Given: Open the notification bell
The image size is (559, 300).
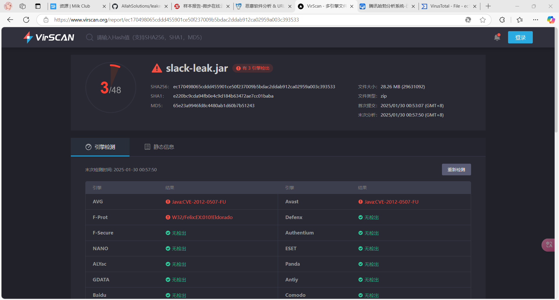Looking at the screenshot, I should point(497,37).
